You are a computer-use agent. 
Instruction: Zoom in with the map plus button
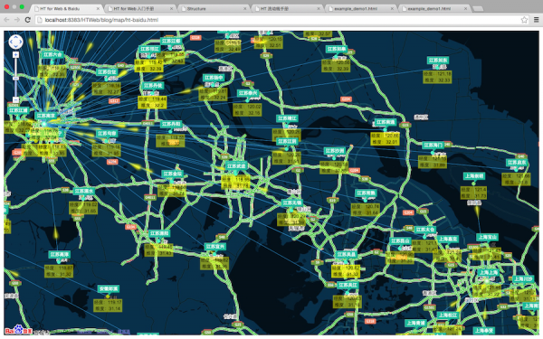click(15, 54)
